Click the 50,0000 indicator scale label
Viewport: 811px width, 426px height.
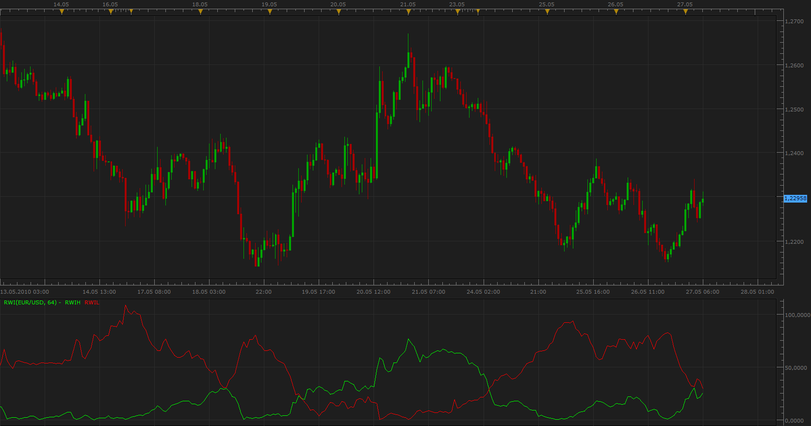(796, 368)
